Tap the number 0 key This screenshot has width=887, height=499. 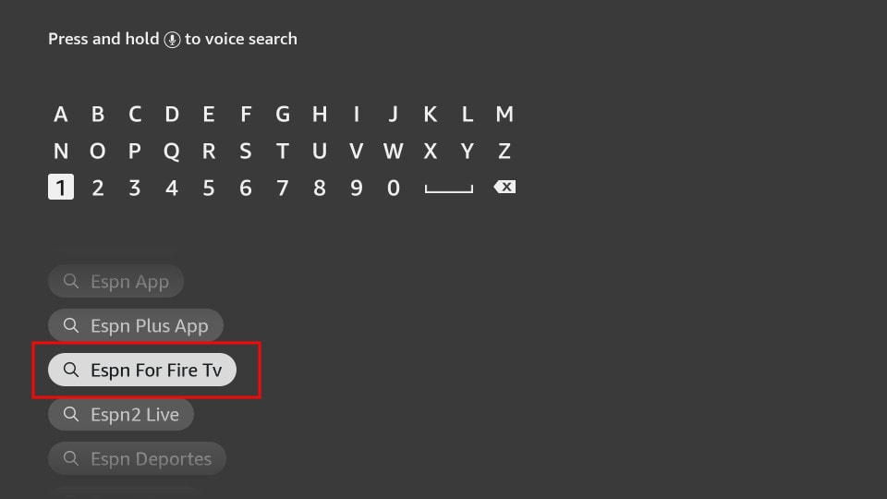coord(394,188)
